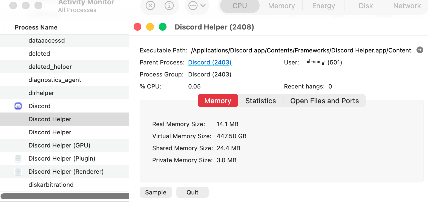Screen dimensions: 428x207
Task: Select the diagnostics_agent process
Action: tap(55, 80)
